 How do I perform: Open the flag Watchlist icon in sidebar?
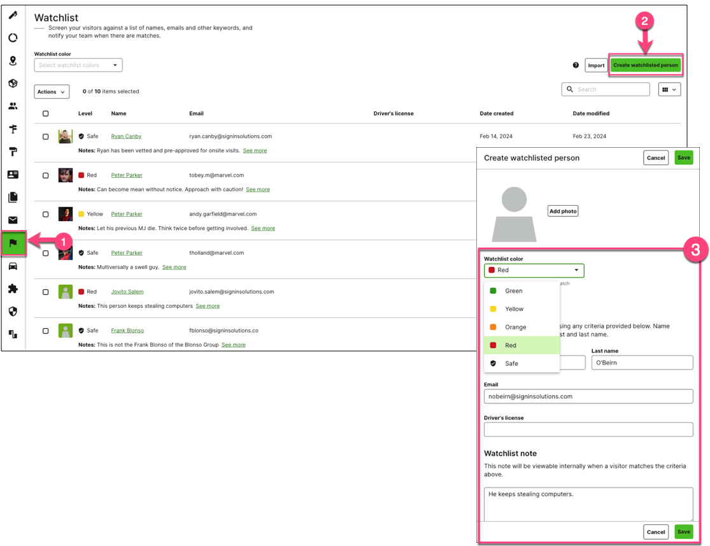coord(13,243)
